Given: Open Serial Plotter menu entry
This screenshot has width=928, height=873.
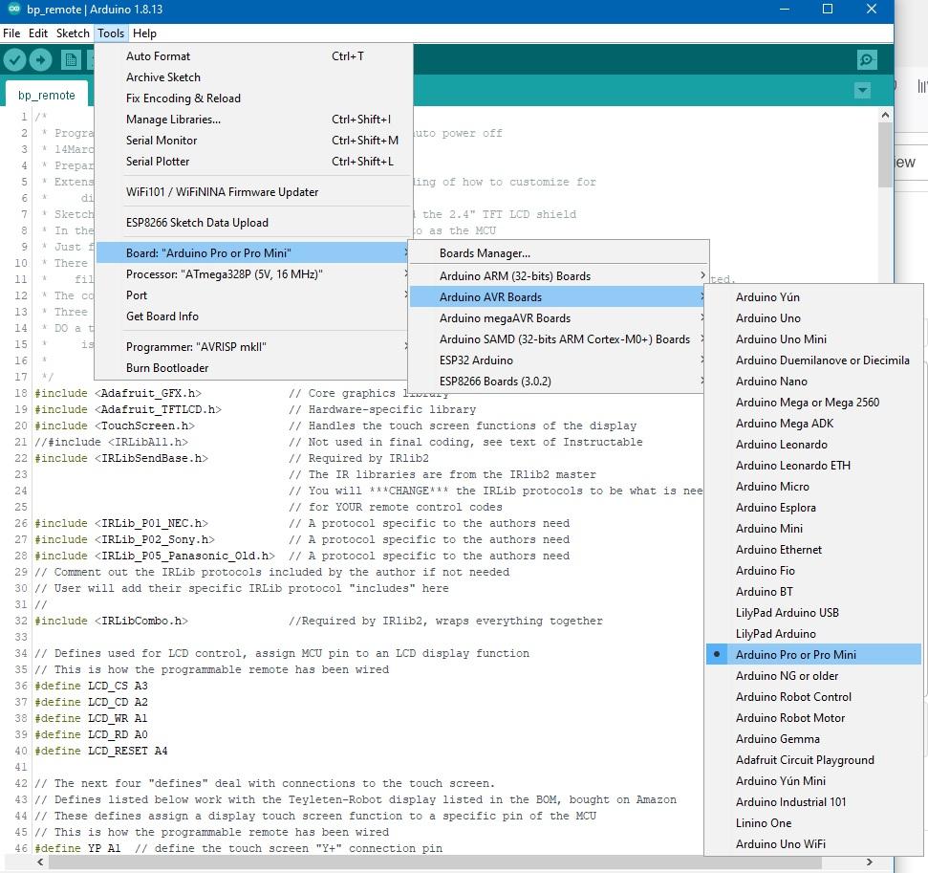Looking at the screenshot, I should click(x=253, y=161).
